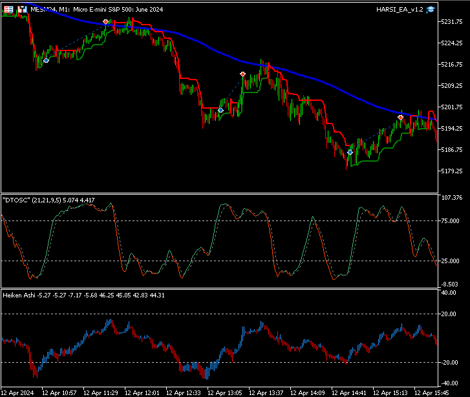Click the 12 Apr 10:57 time label
470x397 pixels.
coord(59,393)
